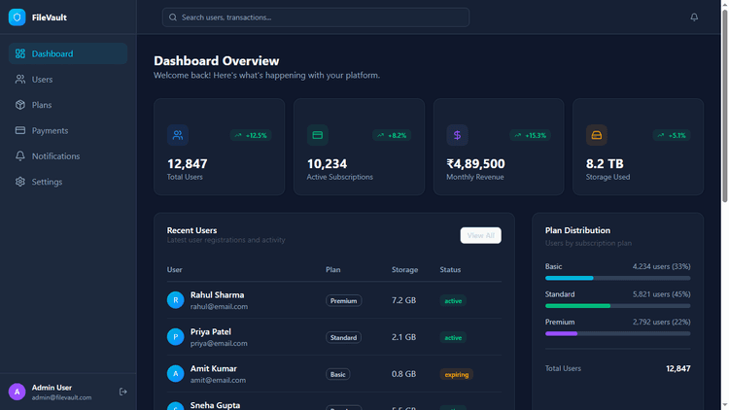Open Notifications in the sidebar menu
This screenshot has height=410, width=729.
point(55,156)
